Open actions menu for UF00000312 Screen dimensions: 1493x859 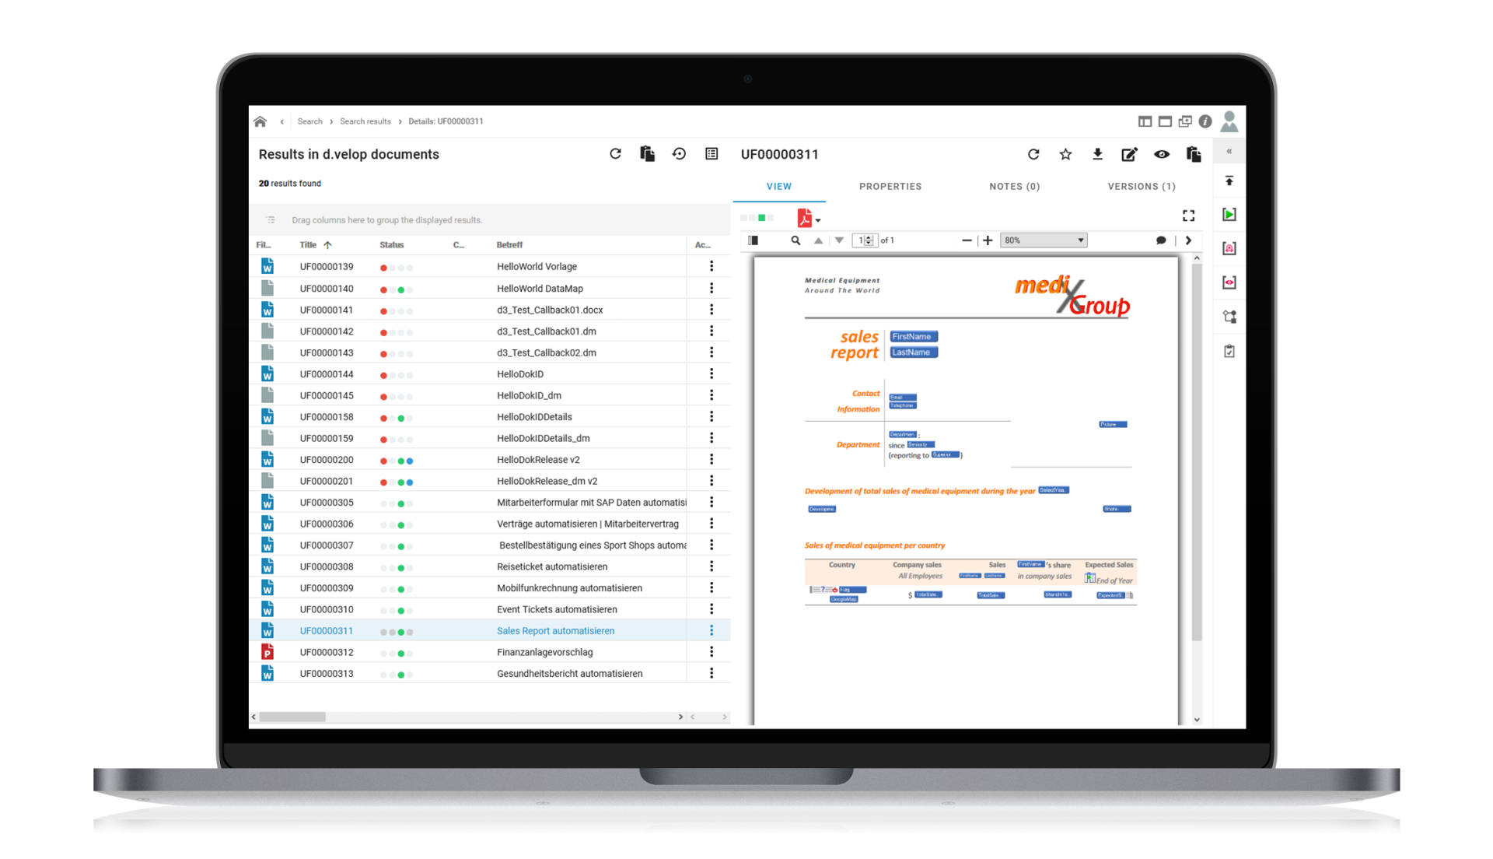[x=711, y=652]
